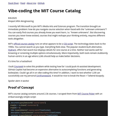Open the CGI script link
Screen dimensions: 116x116
pyautogui.click(x=68, y=44)
